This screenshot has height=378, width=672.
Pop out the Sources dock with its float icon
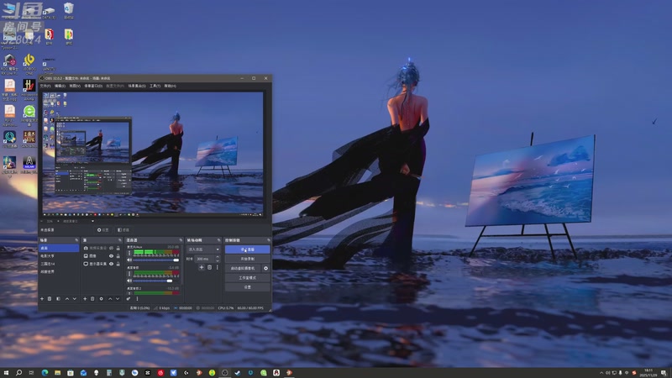coord(119,240)
